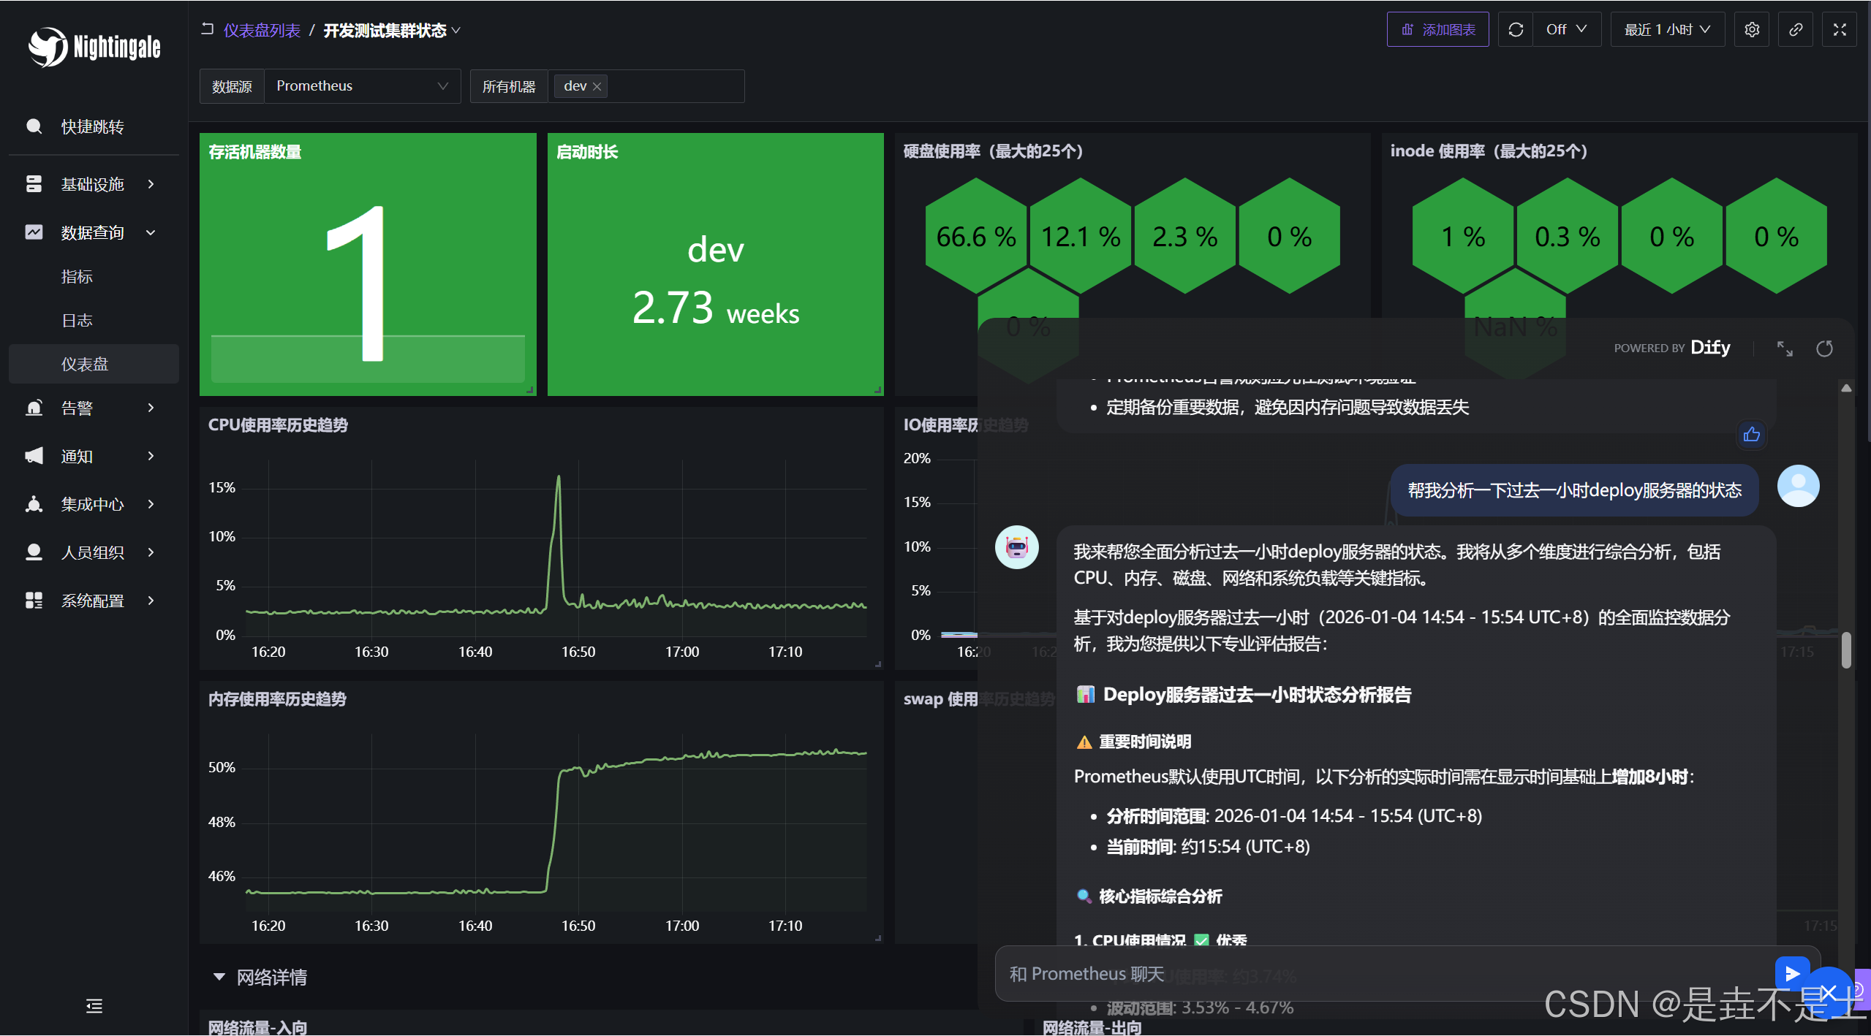Screen dimensions: 1871x1036
Task: Expand the 基础设施 sidebar menu
Action: (x=93, y=184)
